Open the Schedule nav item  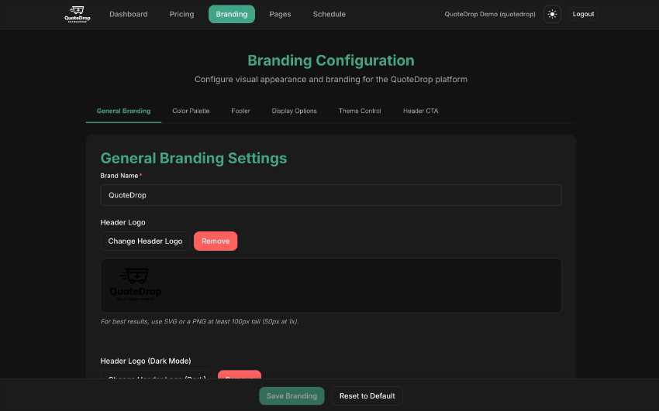(x=329, y=14)
